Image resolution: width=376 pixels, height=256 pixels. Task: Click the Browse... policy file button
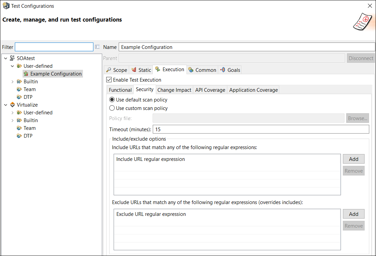pos(357,118)
